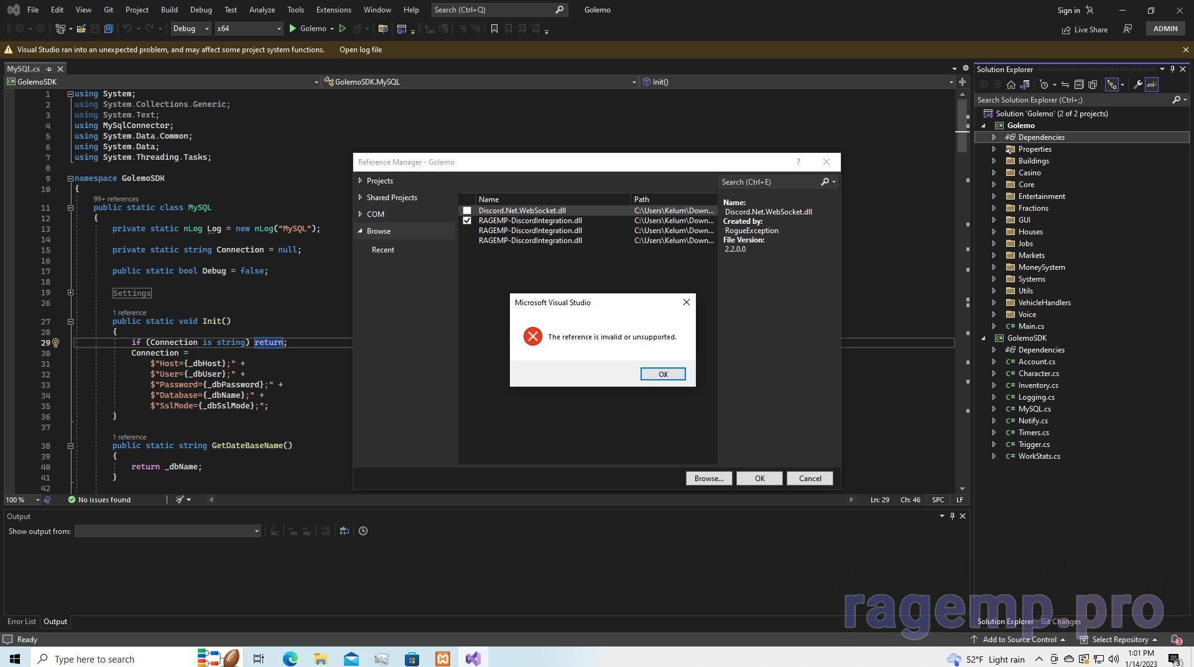Switch to the Error List tab
Screen dimensions: 1194x667
tap(22, 622)
